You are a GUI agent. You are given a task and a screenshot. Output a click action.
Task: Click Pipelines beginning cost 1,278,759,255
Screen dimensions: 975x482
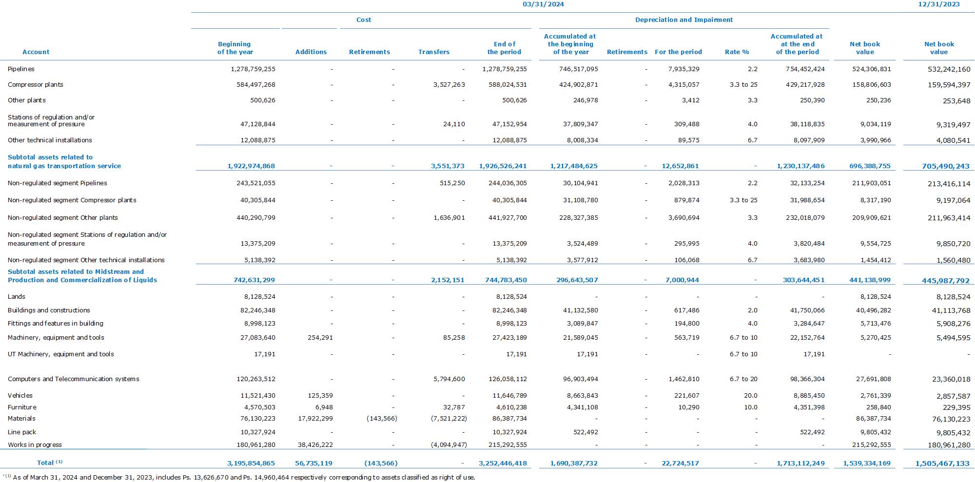tap(253, 69)
